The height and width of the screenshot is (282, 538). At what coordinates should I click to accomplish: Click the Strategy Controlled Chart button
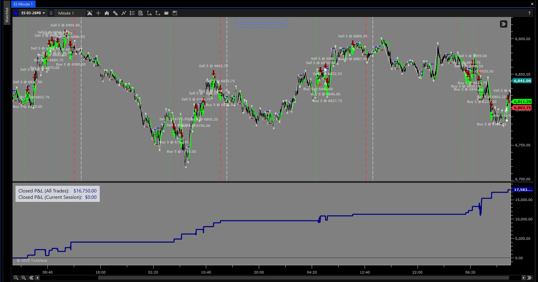click(x=262, y=23)
